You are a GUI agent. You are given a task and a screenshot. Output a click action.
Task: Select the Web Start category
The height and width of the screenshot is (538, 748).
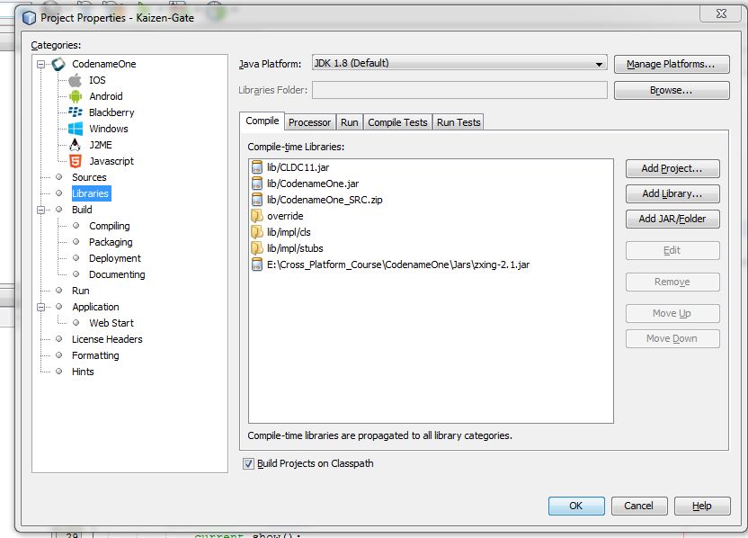(x=111, y=323)
